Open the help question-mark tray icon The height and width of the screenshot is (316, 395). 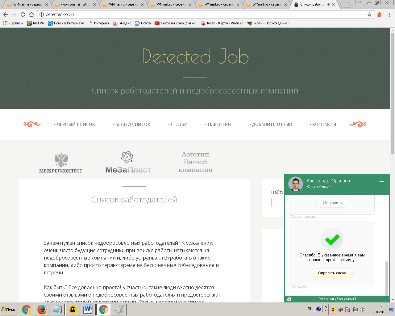[x=319, y=309]
